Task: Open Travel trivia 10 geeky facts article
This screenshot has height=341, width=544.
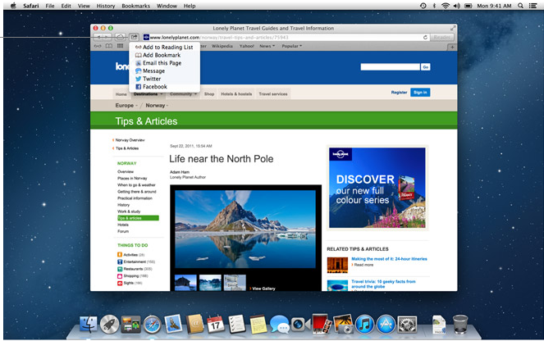Action: (x=383, y=284)
